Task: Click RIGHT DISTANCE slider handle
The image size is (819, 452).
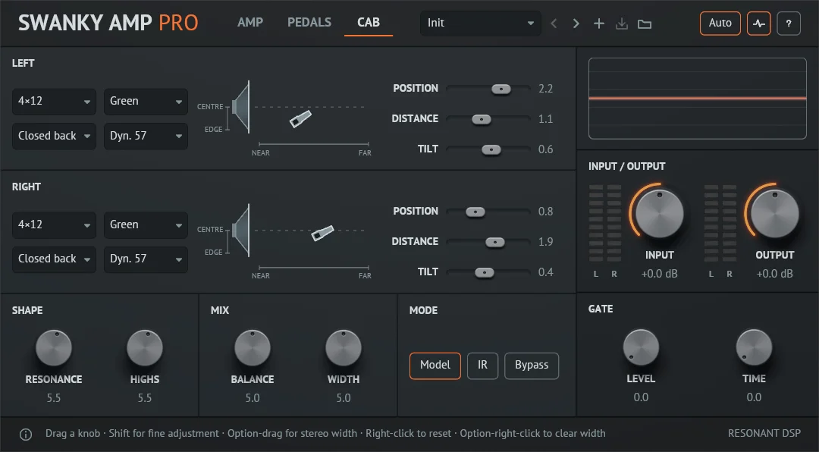Action: [494, 243]
